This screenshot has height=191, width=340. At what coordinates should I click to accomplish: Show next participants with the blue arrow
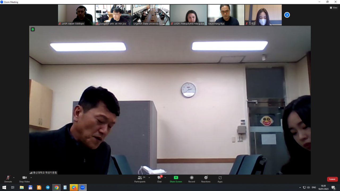click(287, 15)
